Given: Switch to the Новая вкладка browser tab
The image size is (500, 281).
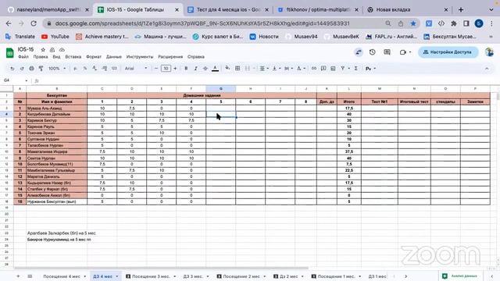Looking at the screenshot, I should (393, 9).
